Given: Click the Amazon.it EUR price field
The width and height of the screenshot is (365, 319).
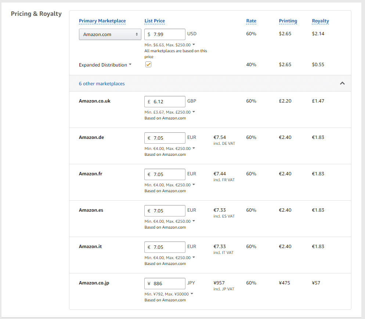Looking at the screenshot, I should pos(165,247).
